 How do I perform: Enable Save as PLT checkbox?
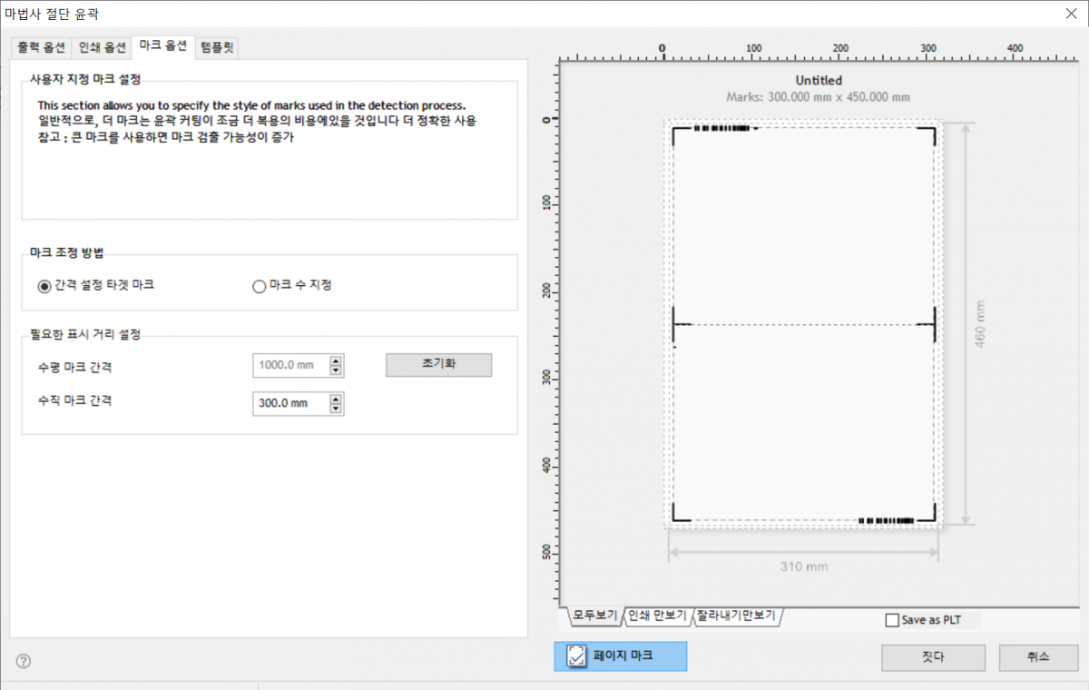click(892, 620)
